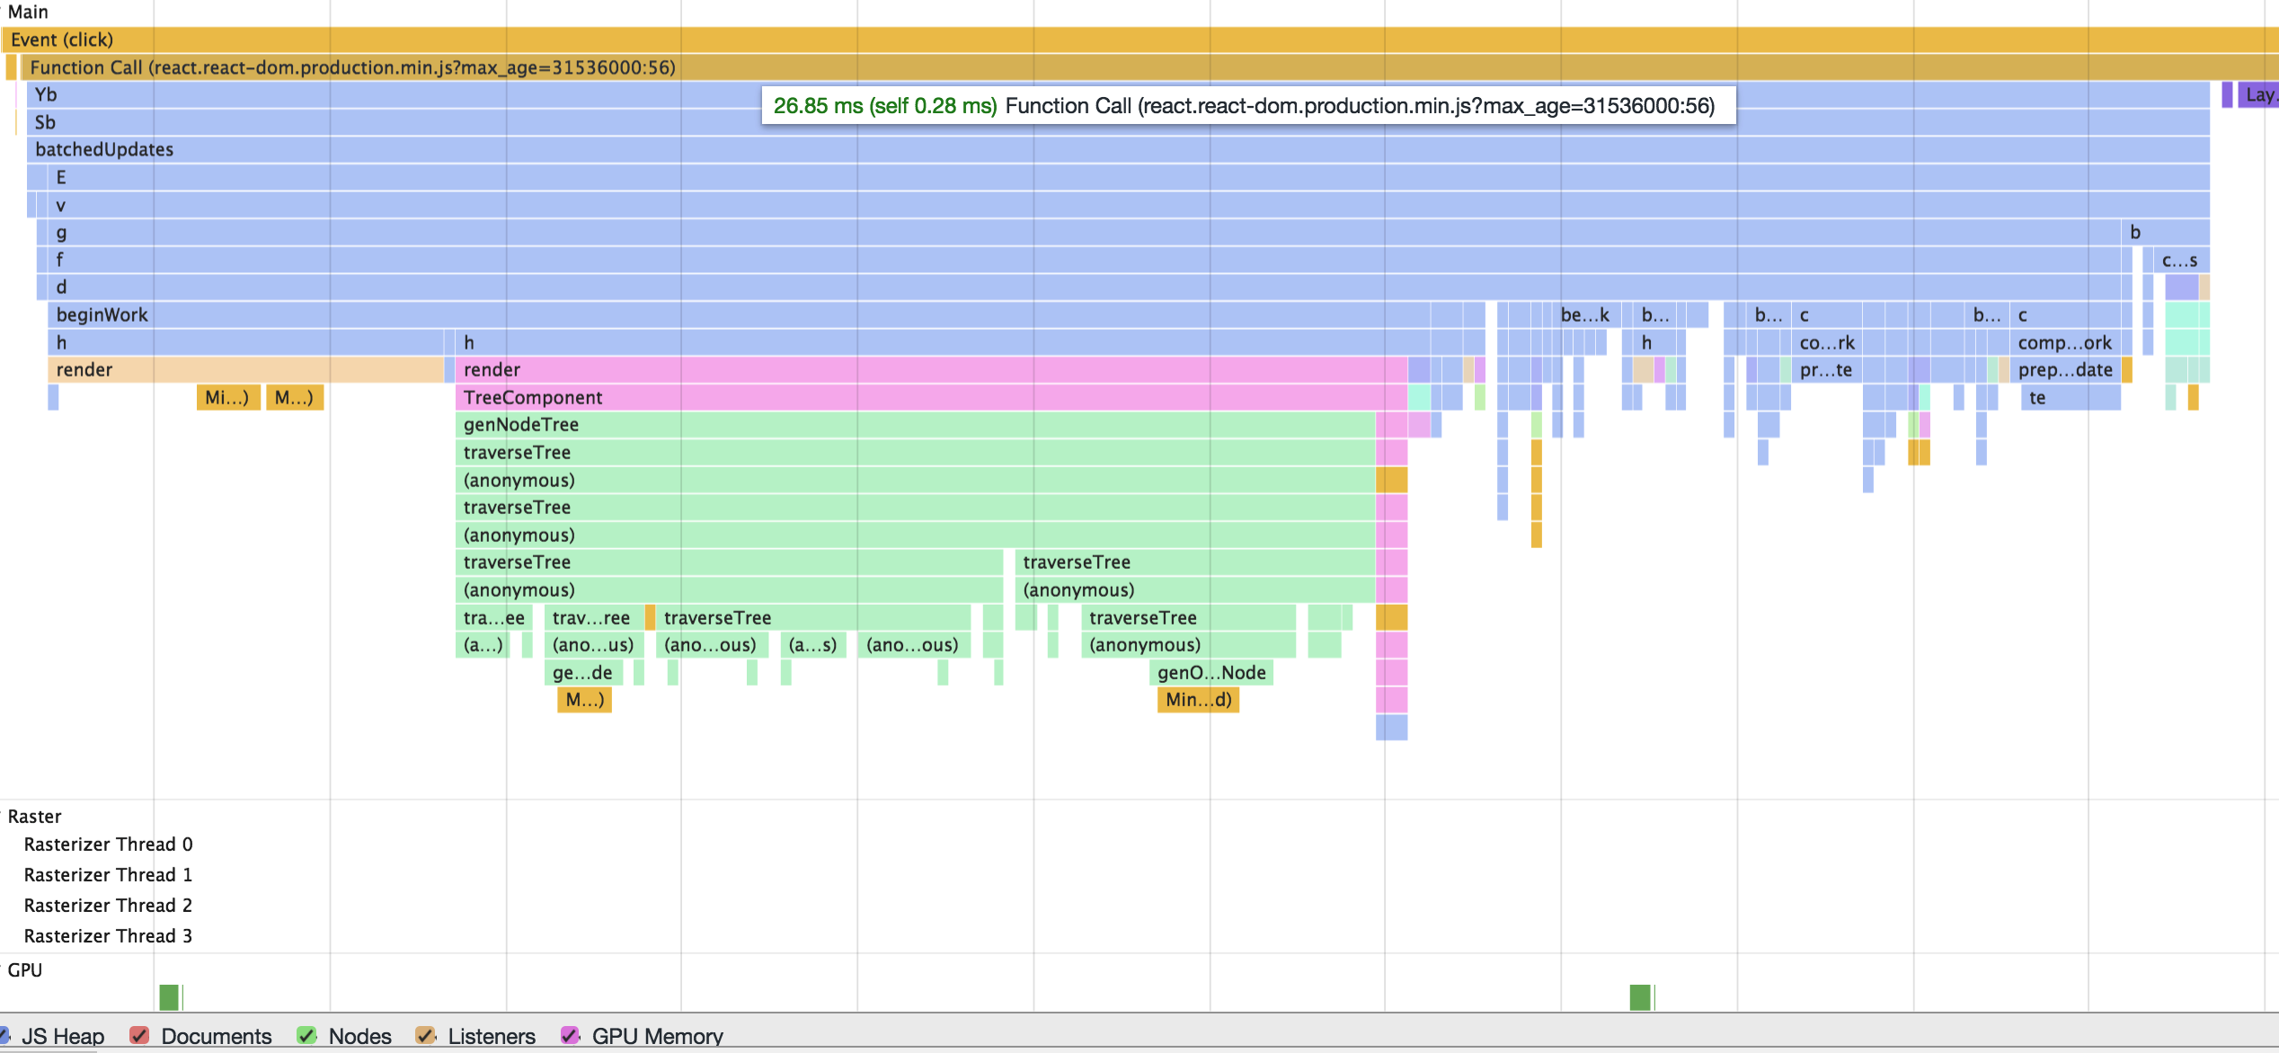
Task: Click the Rasterizer Thread 0 row
Action: [108, 844]
